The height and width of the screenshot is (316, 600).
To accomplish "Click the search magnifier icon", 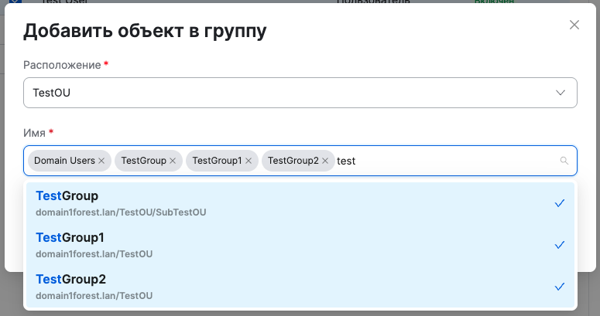I will (x=564, y=161).
